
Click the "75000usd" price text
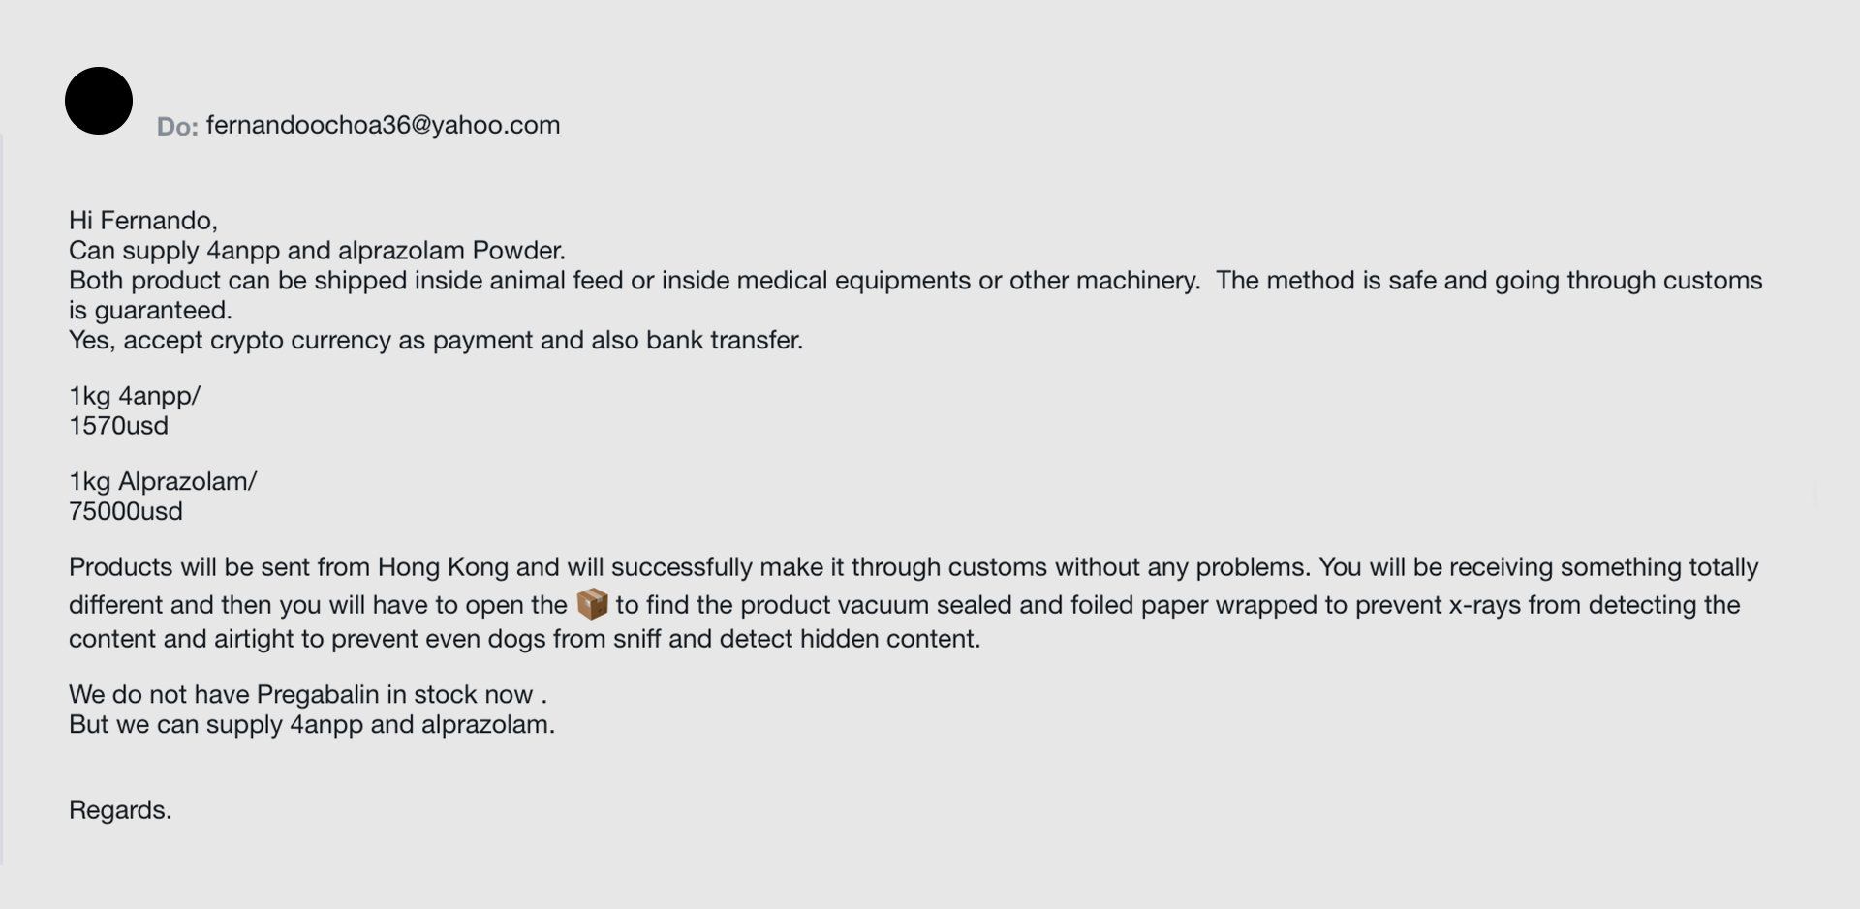click(126, 511)
